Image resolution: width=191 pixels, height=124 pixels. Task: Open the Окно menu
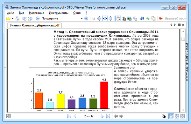coord(77,13)
